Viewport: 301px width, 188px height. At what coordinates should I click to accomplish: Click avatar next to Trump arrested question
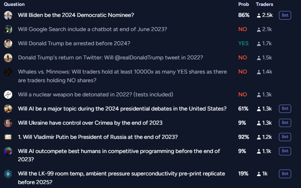point(8,44)
